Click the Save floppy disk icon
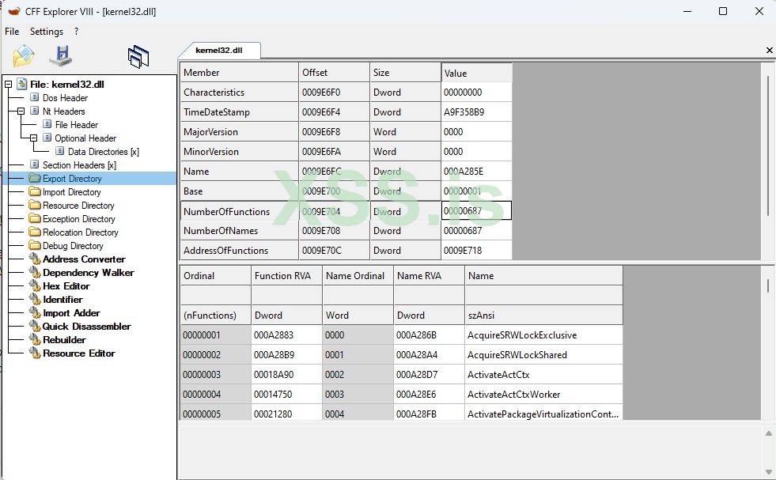 61,56
